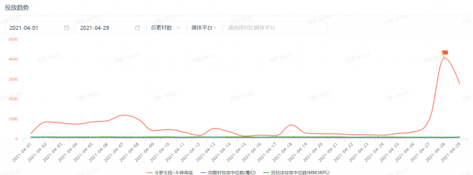Expand the 请选择对比媒体平台 selector

pos(275,28)
